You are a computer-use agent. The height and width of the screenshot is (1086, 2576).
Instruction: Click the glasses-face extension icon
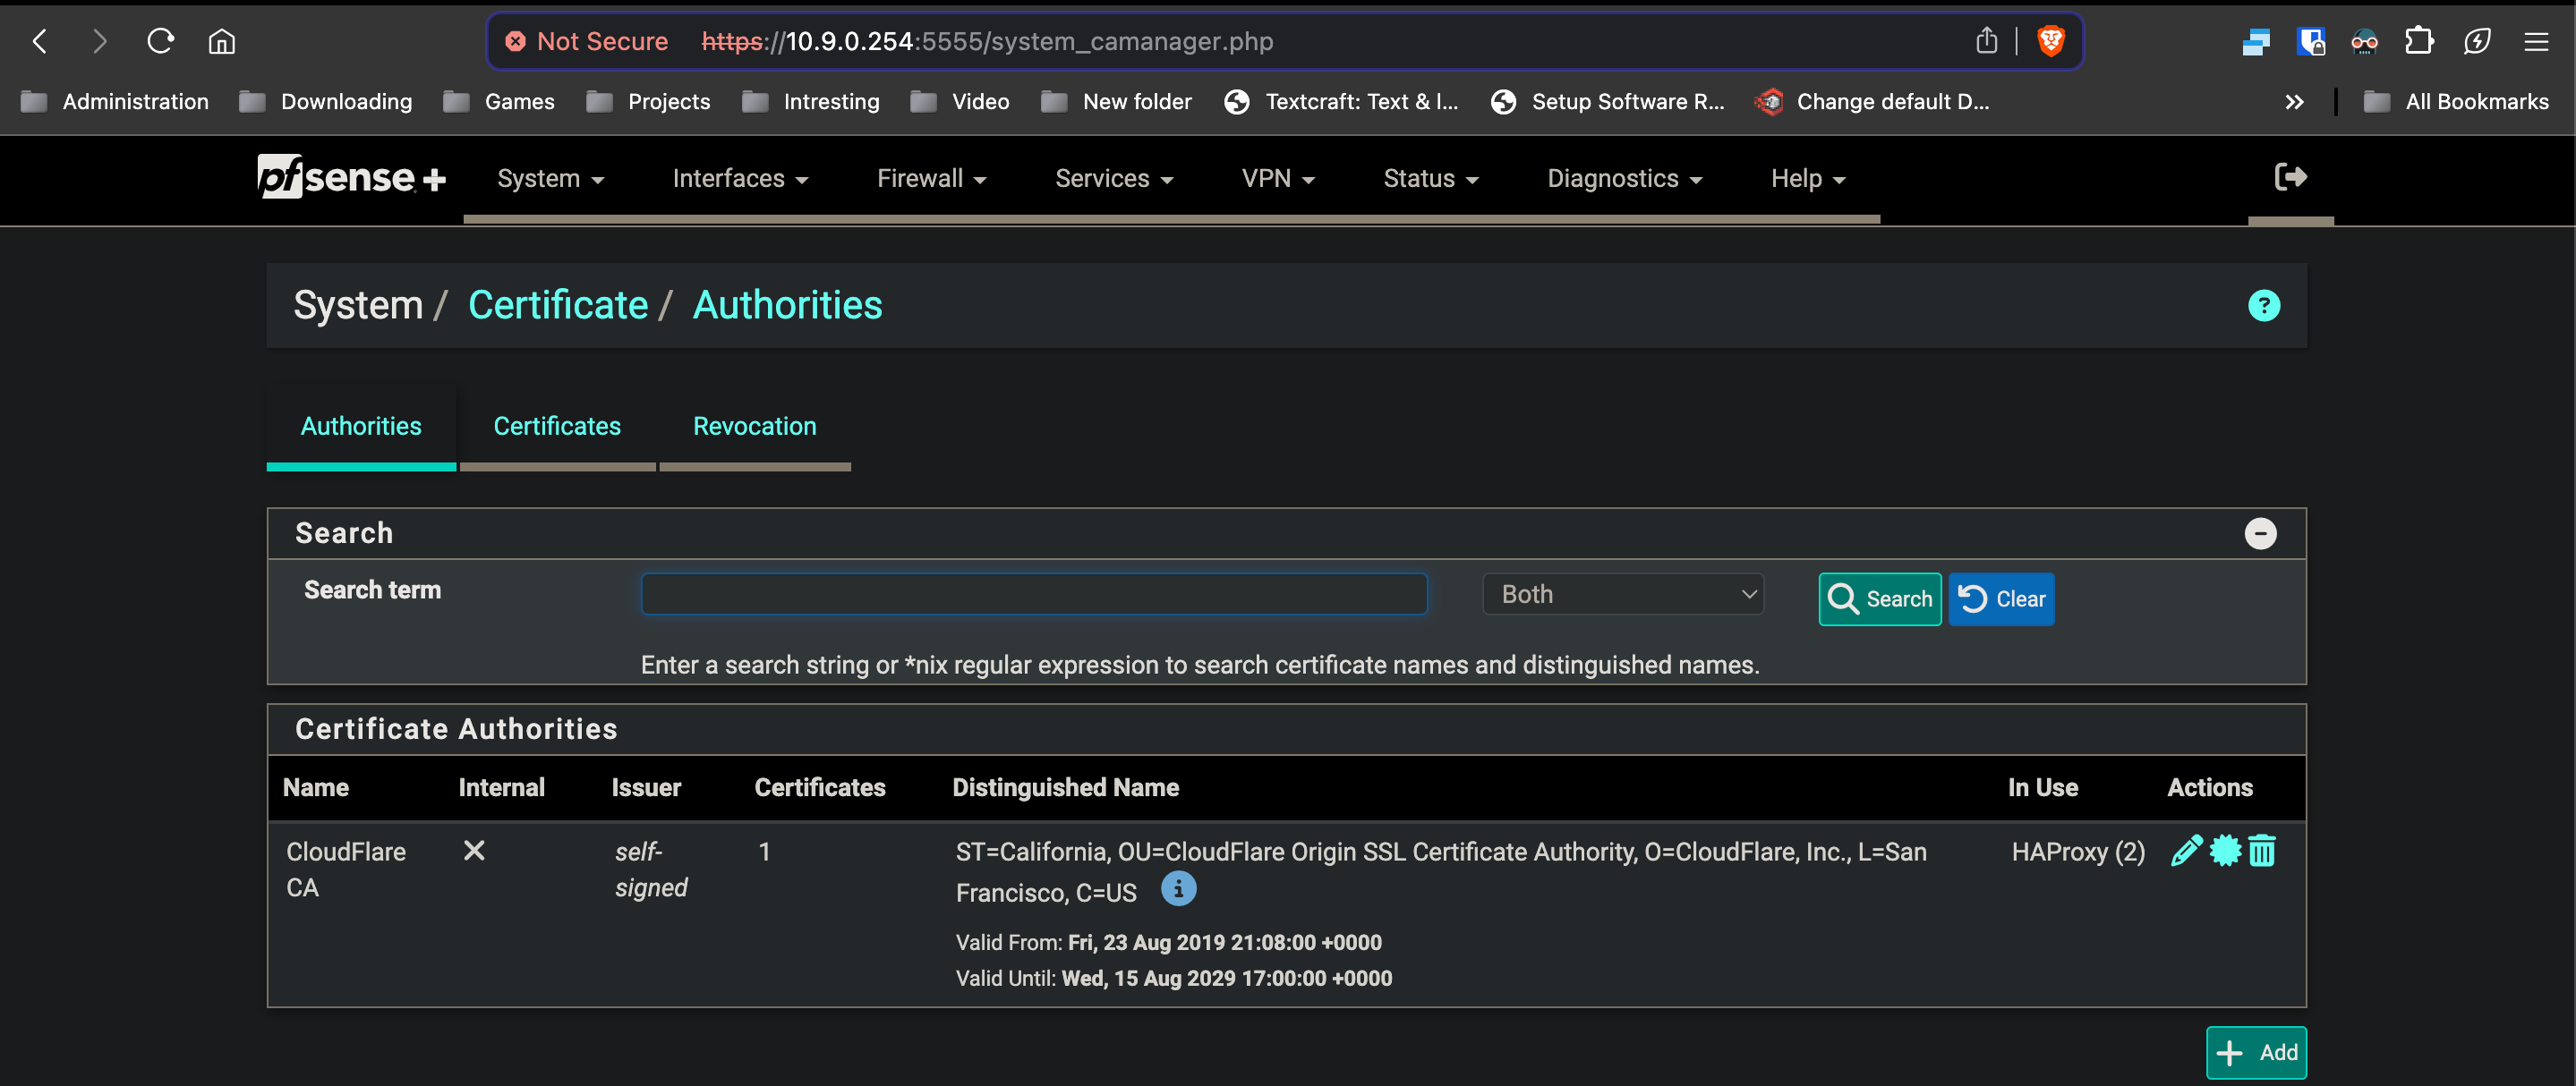click(2364, 41)
